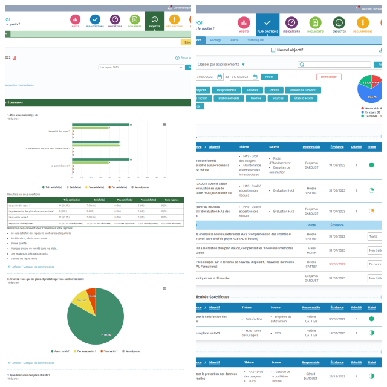This screenshot has width=387, height=387.
Task: Click the Filtrer button
Action: (269, 77)
